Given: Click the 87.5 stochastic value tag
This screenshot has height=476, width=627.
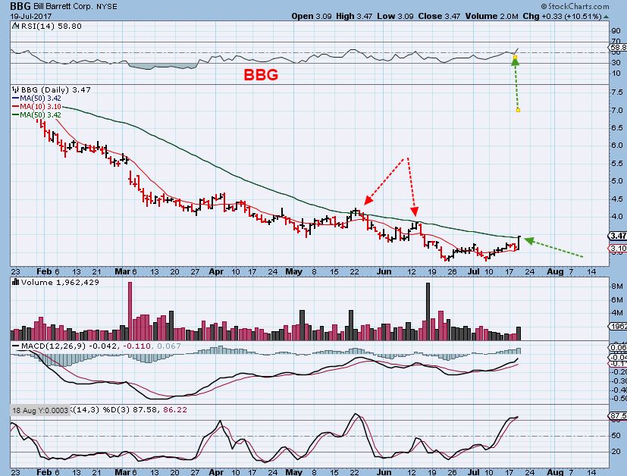Looking at the screenshot, I should (618, 415).
